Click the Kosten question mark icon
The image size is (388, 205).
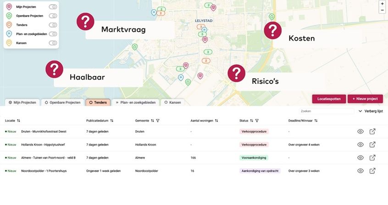(x=272, y=30)
